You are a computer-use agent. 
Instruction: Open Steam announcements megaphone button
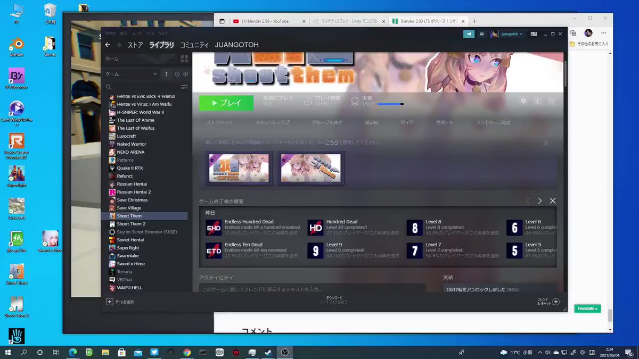[x=469, y=34]
